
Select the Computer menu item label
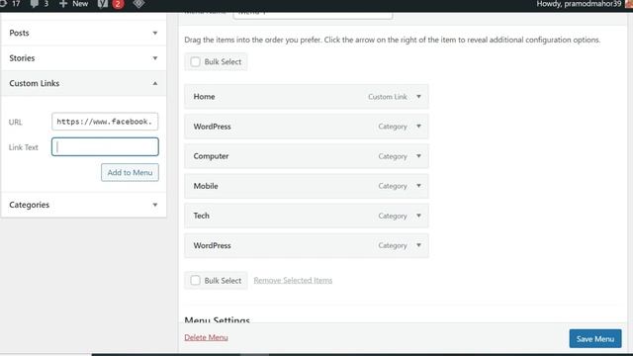211,156
